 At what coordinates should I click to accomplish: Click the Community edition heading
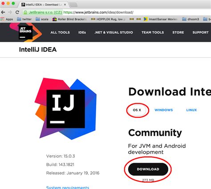pos(155,133)
